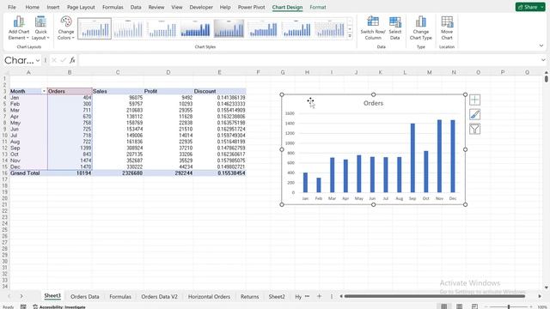Click Change Chart Type
Screen dimensions: 550x309
(420, 28)
